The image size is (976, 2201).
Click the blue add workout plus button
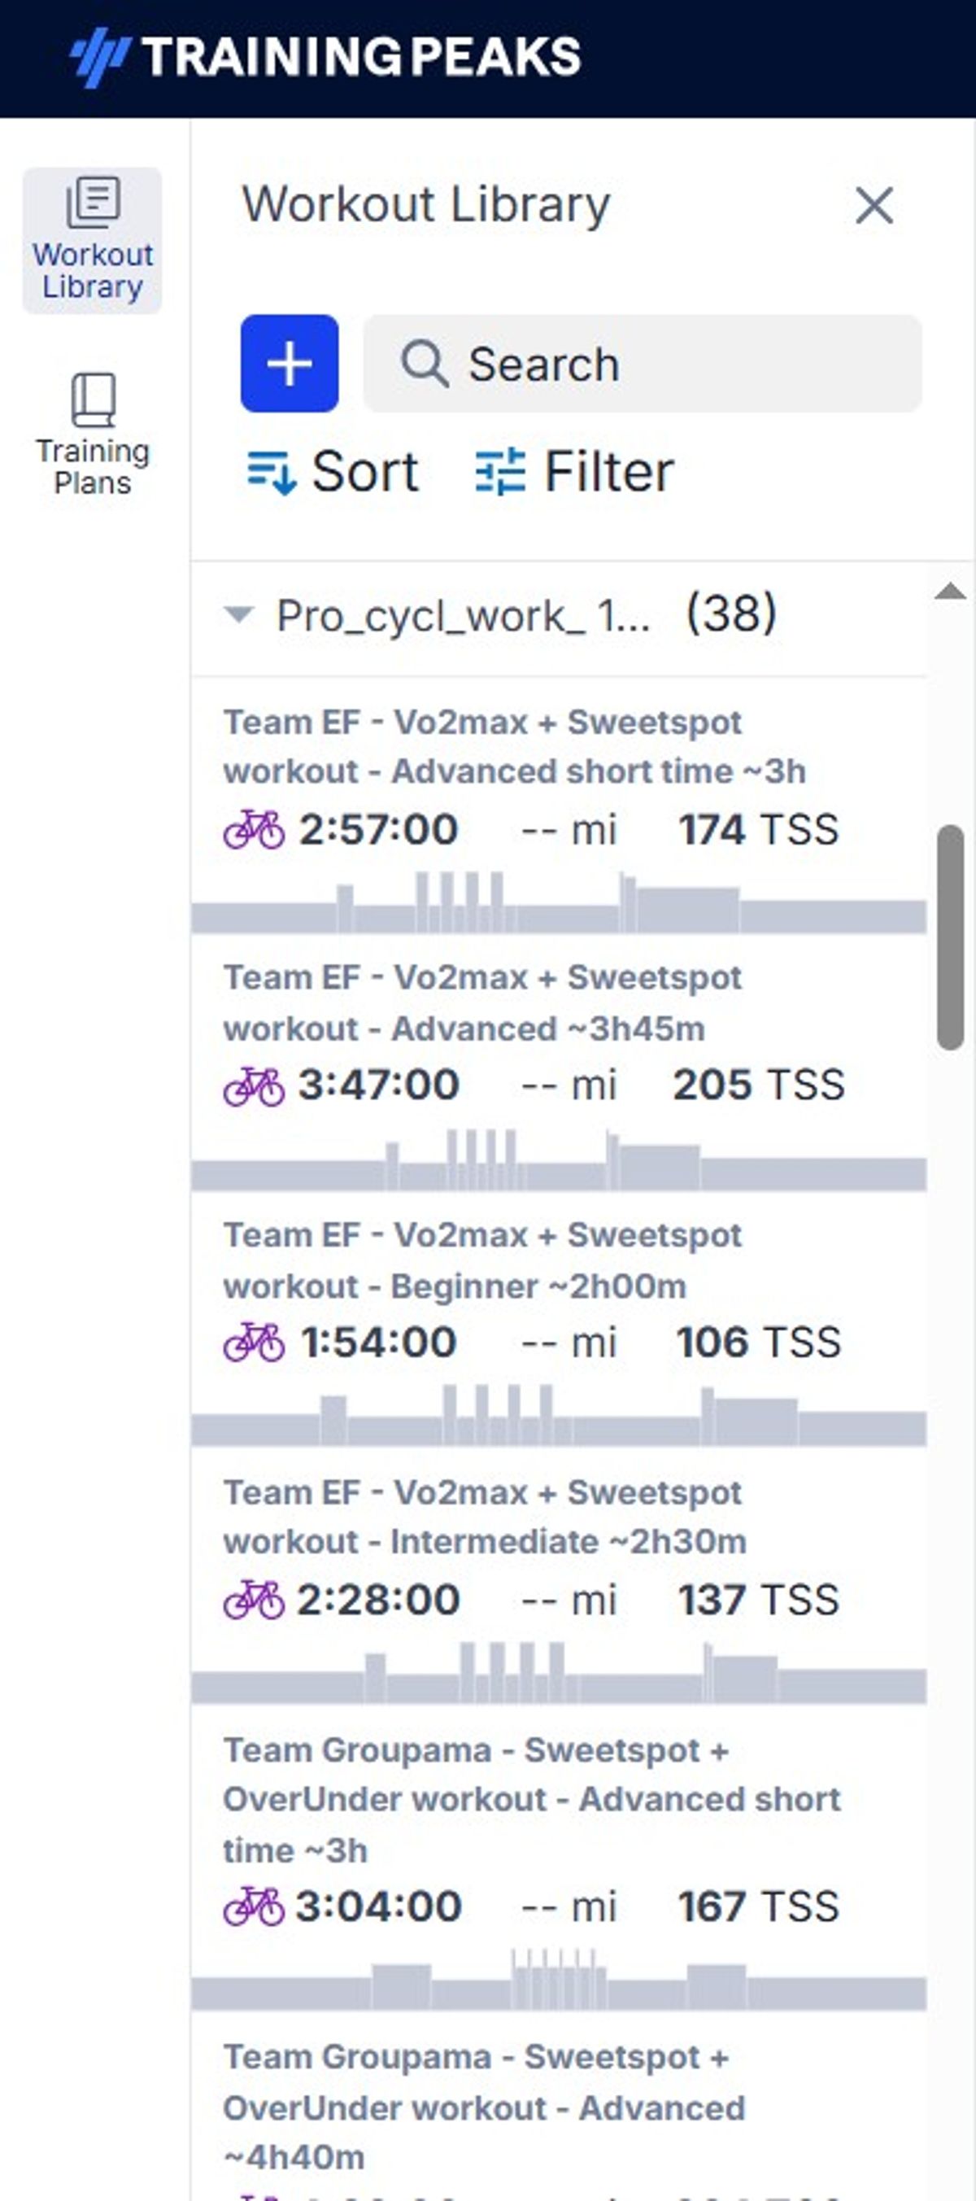[290, 363]
